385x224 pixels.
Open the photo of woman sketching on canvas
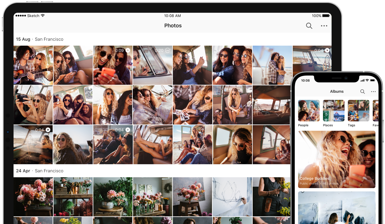pyautogui.click(x=232, y=197)
